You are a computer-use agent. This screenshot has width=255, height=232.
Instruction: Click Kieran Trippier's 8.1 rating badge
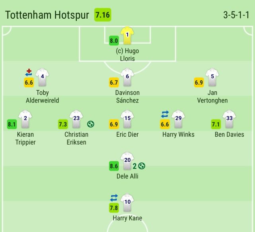click(12, 124)
